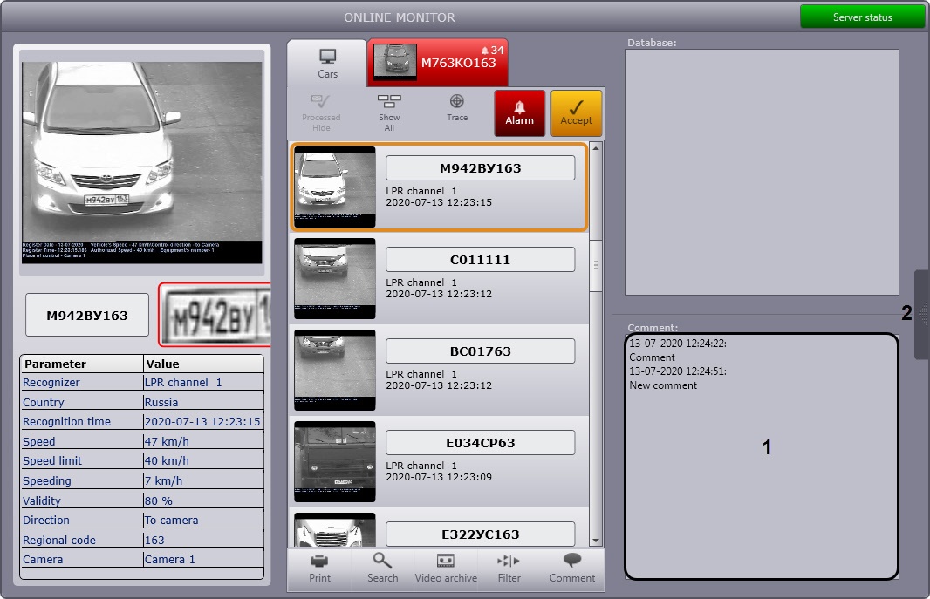Screen dimensions: 930x599
Task: Click the Print icon
Action: click(x=319, y=568)
